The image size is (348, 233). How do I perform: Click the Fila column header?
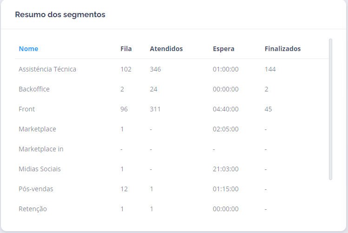(126, 49)
